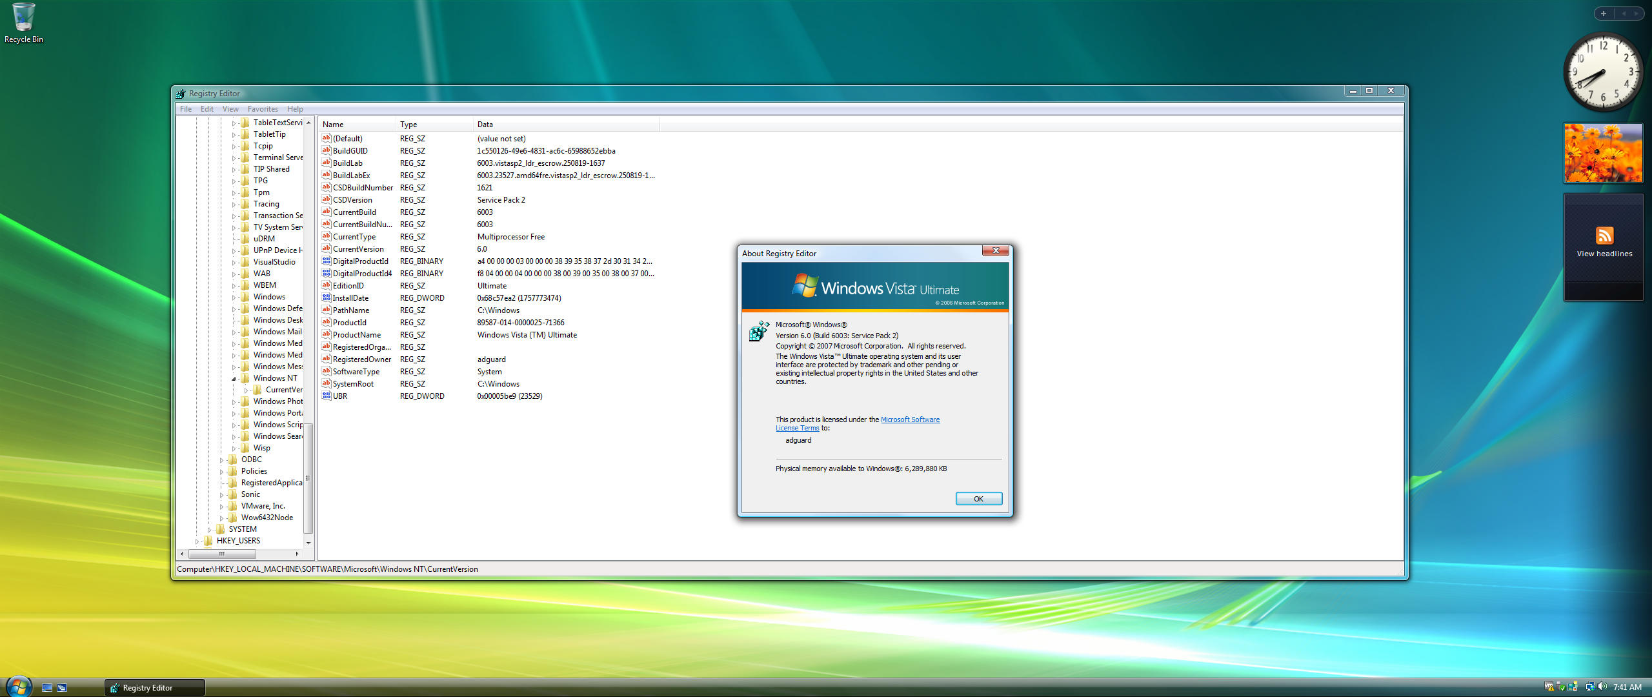
Task: Click the VMware Tools tray icon
Action: 1549,687
